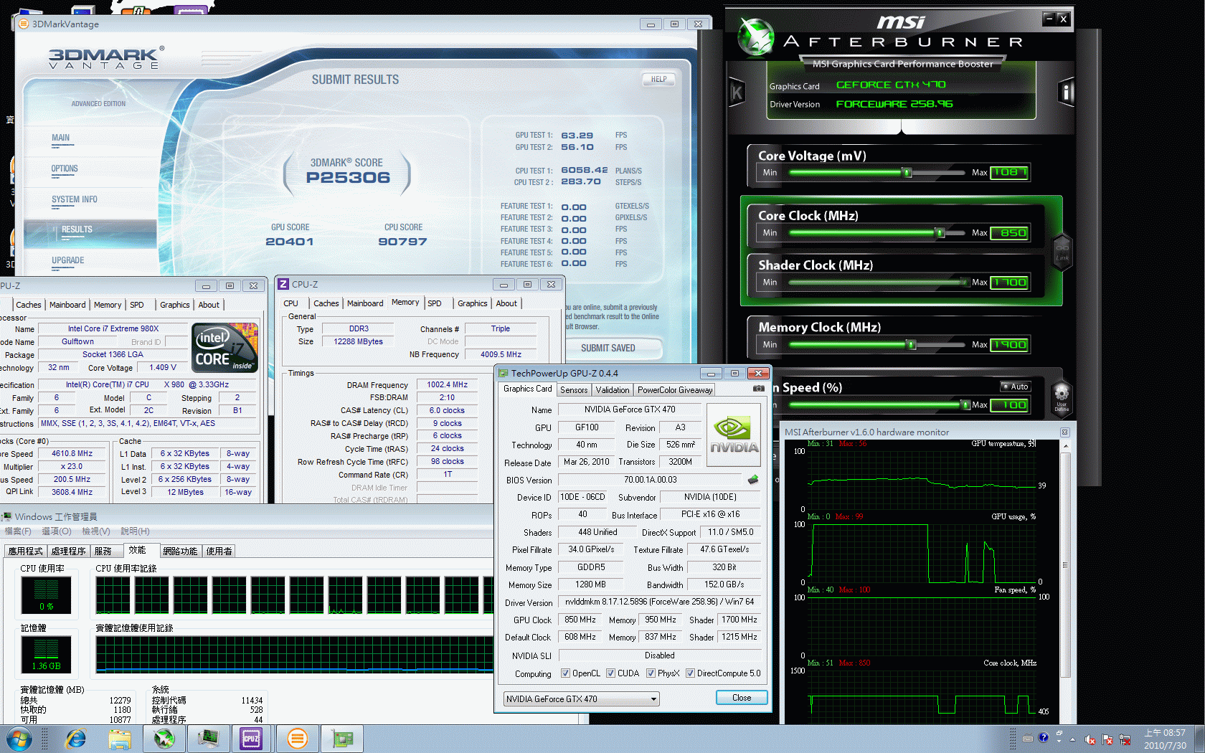Open Mainboard tab in the left CPU-Z window
This screenshot has height=753, width=1205.
click(x=67, y=305)
